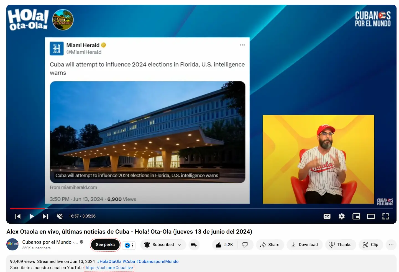
Task: Click Cubanos por el Mundo watermark in player
Action: click(385, 202)
